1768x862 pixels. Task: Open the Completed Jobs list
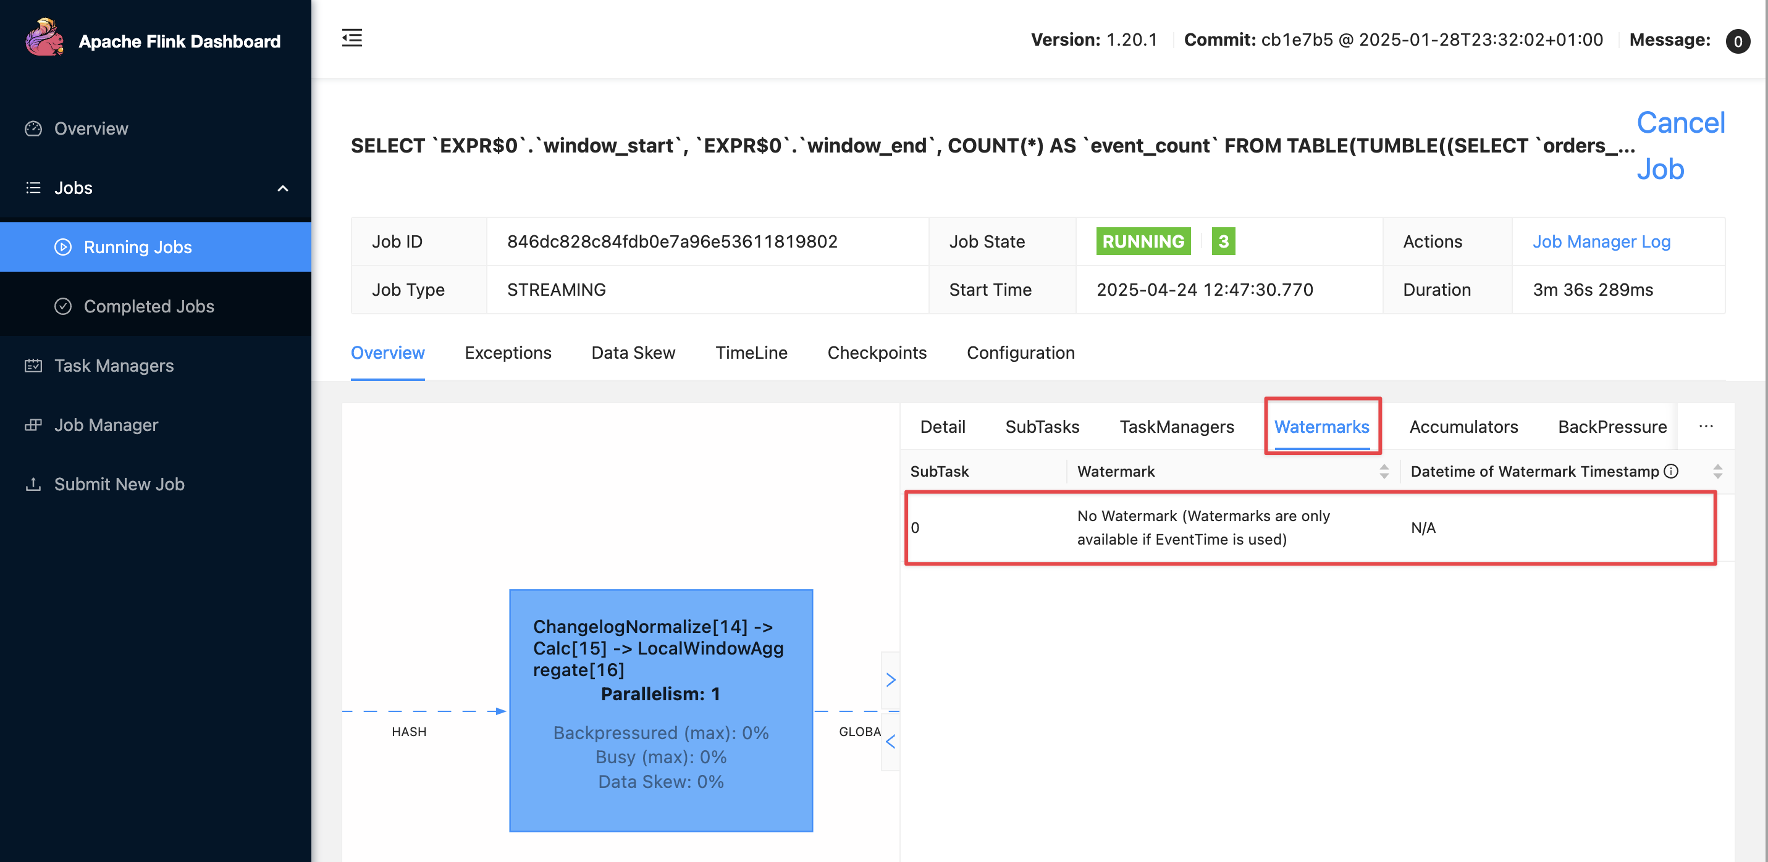[148, 306]
